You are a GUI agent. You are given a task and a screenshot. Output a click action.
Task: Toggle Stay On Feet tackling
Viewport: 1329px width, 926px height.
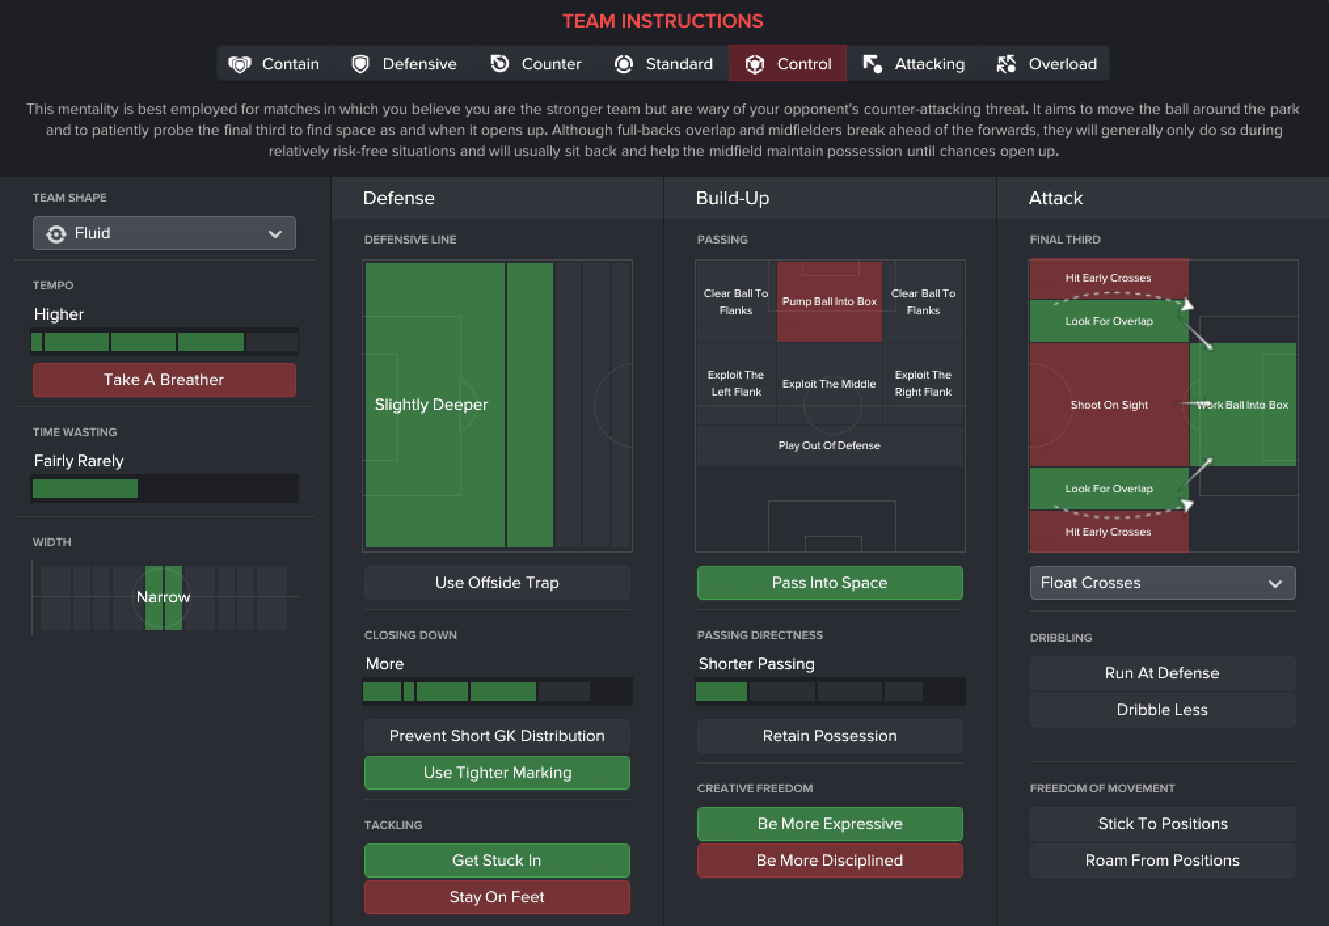tap(497, 897)
